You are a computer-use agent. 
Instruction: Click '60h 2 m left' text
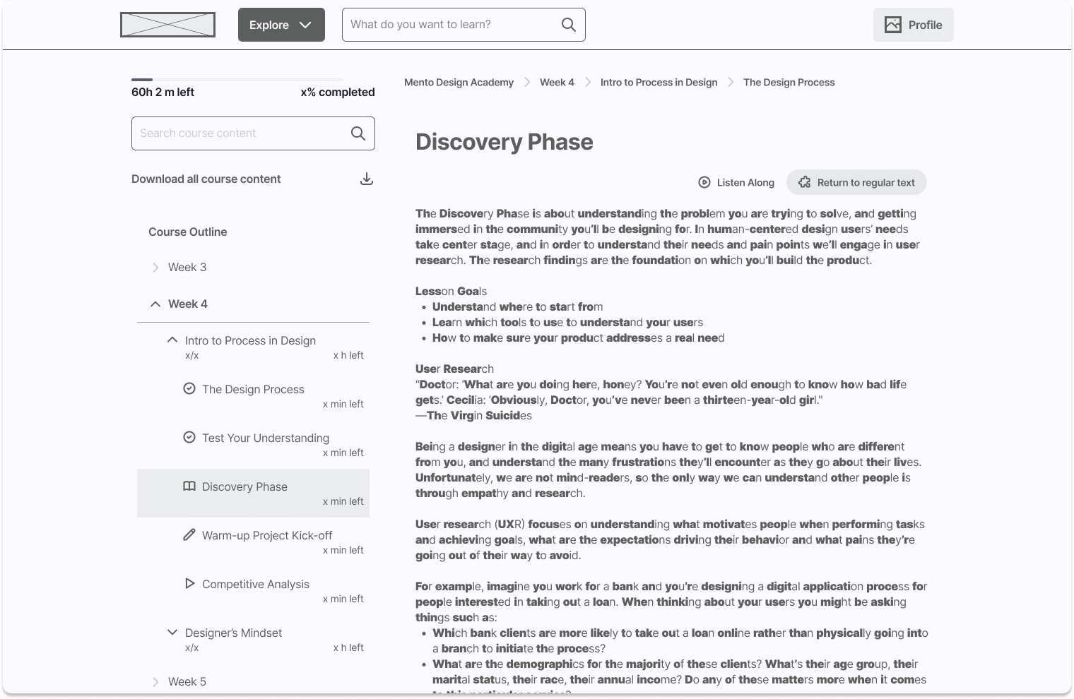pos(163,92)
